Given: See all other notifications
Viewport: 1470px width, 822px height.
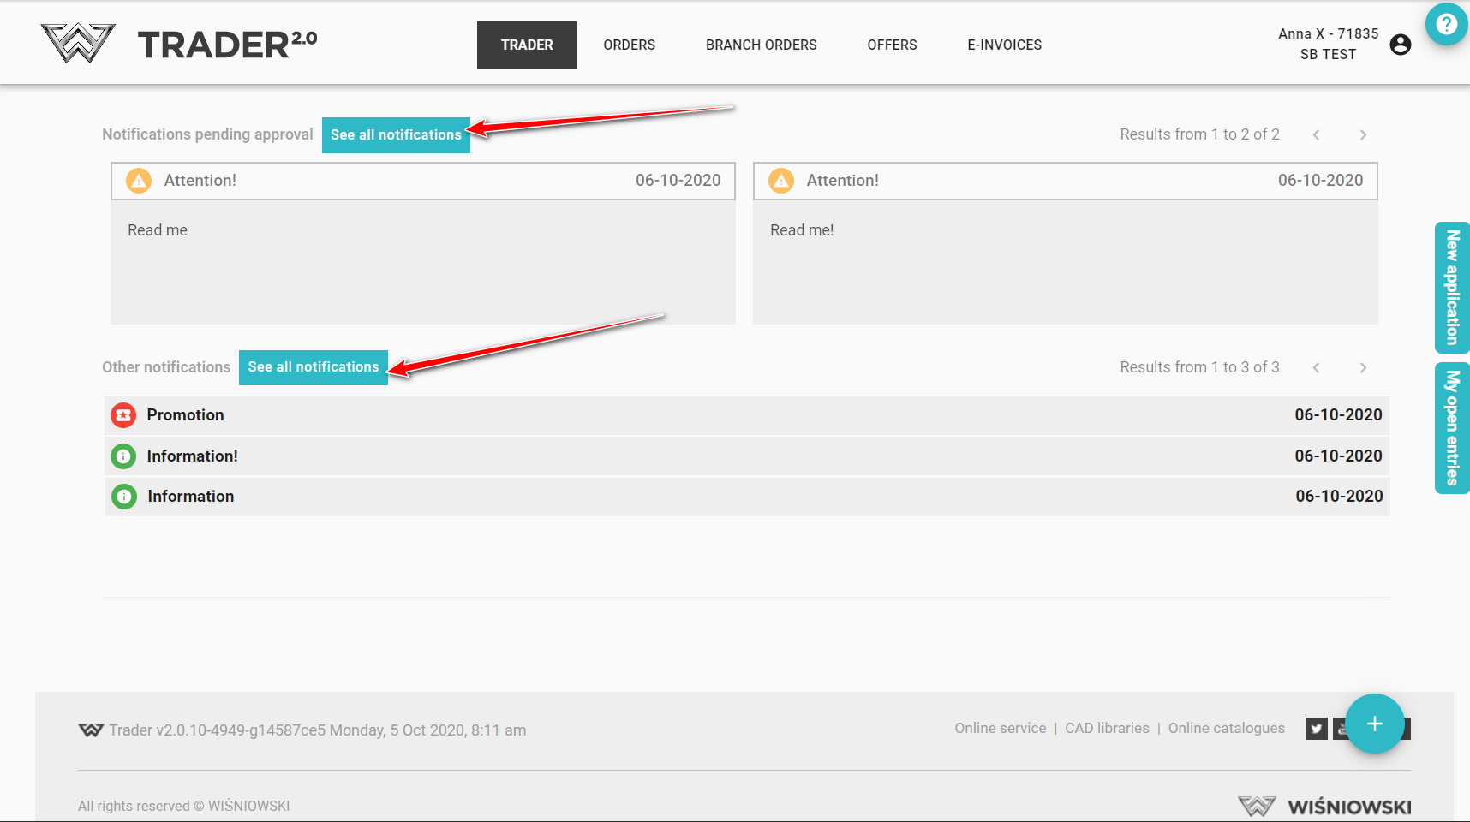Looking at the screenshot, I should (313, 367).
